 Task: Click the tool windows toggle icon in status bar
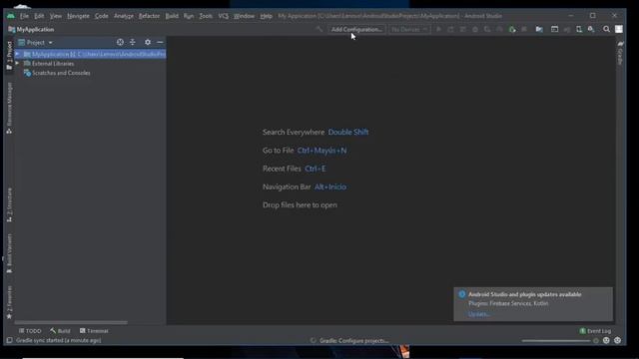(x=9, y=340)
